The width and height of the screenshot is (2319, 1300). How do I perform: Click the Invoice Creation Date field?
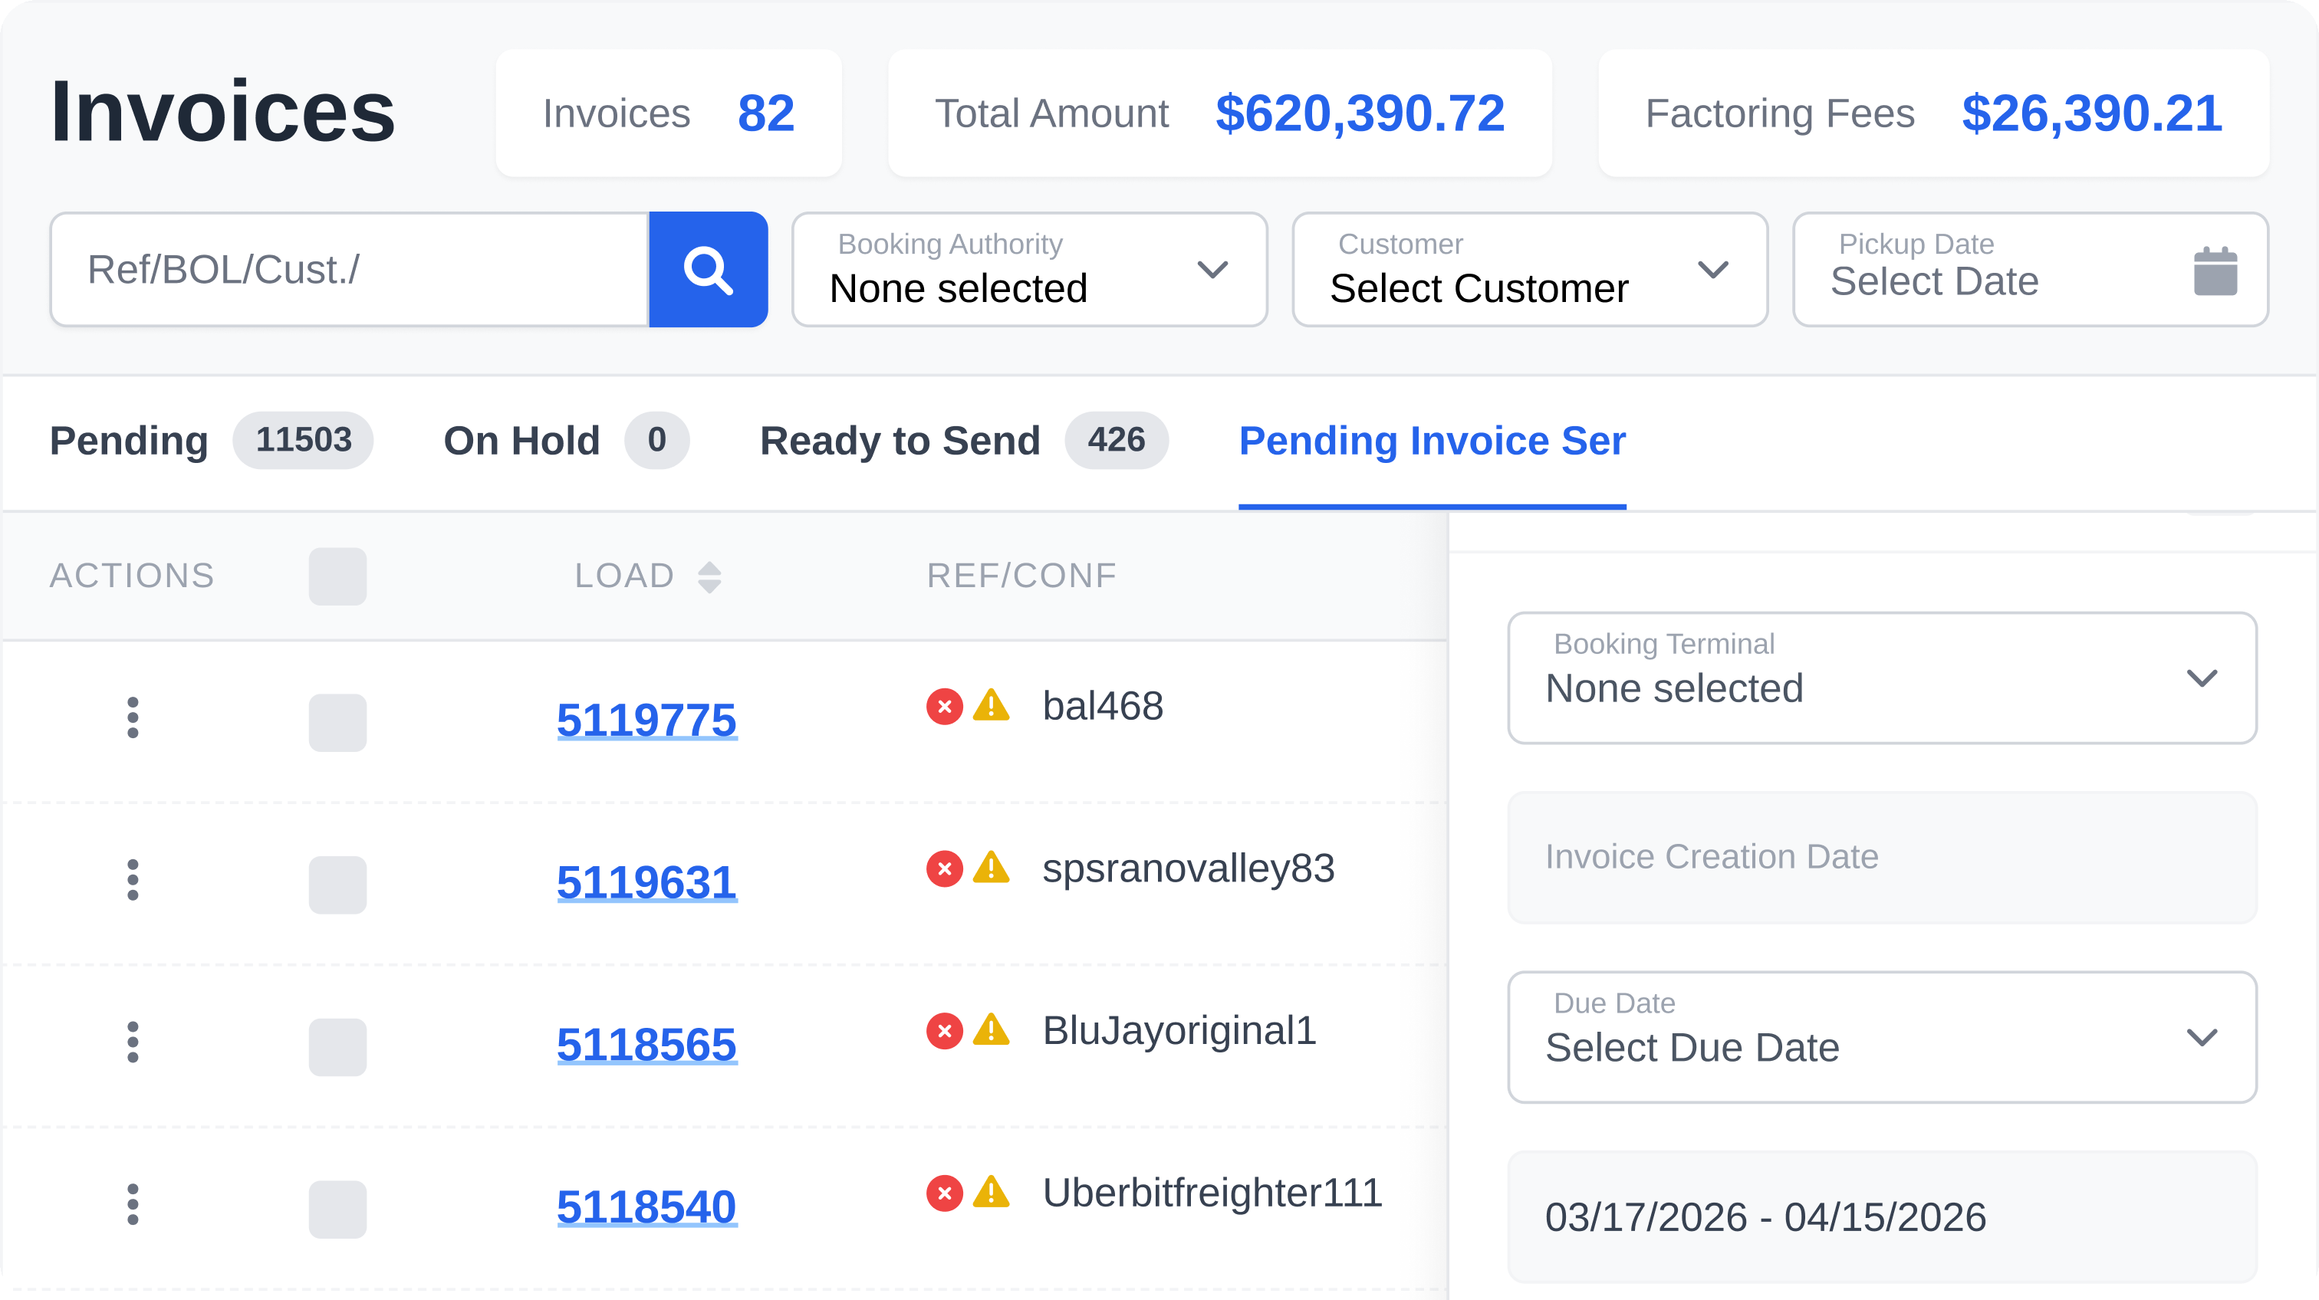tap(1883, 858)
